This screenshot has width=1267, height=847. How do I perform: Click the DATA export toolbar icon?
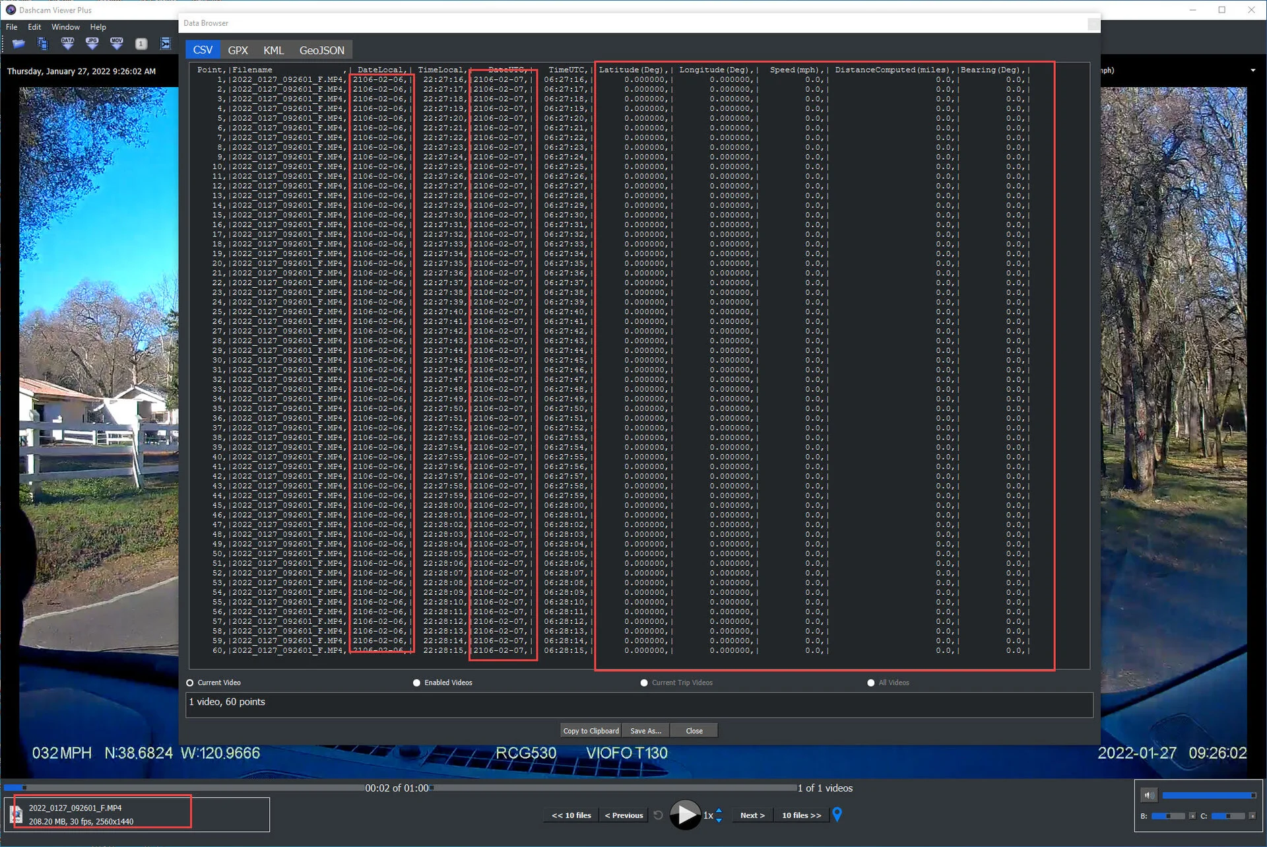67,44
